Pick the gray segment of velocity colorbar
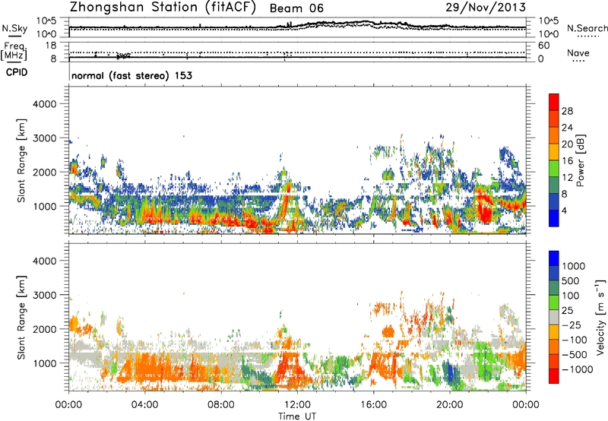 [x=554, y=317]
